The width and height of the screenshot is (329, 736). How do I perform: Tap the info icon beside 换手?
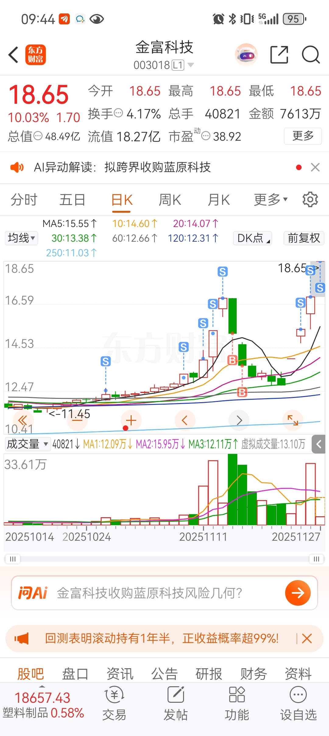tap(118, 113)
